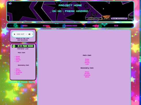This screenshot has width=141, height=105.
Task: Open the MAIN navigation tab
Action: tap(25, 25)
